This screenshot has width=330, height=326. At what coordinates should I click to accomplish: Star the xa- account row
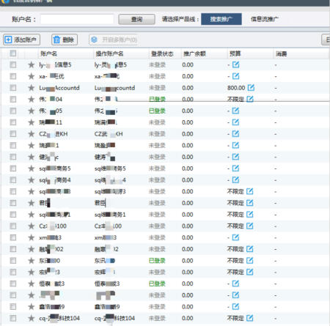32,76
